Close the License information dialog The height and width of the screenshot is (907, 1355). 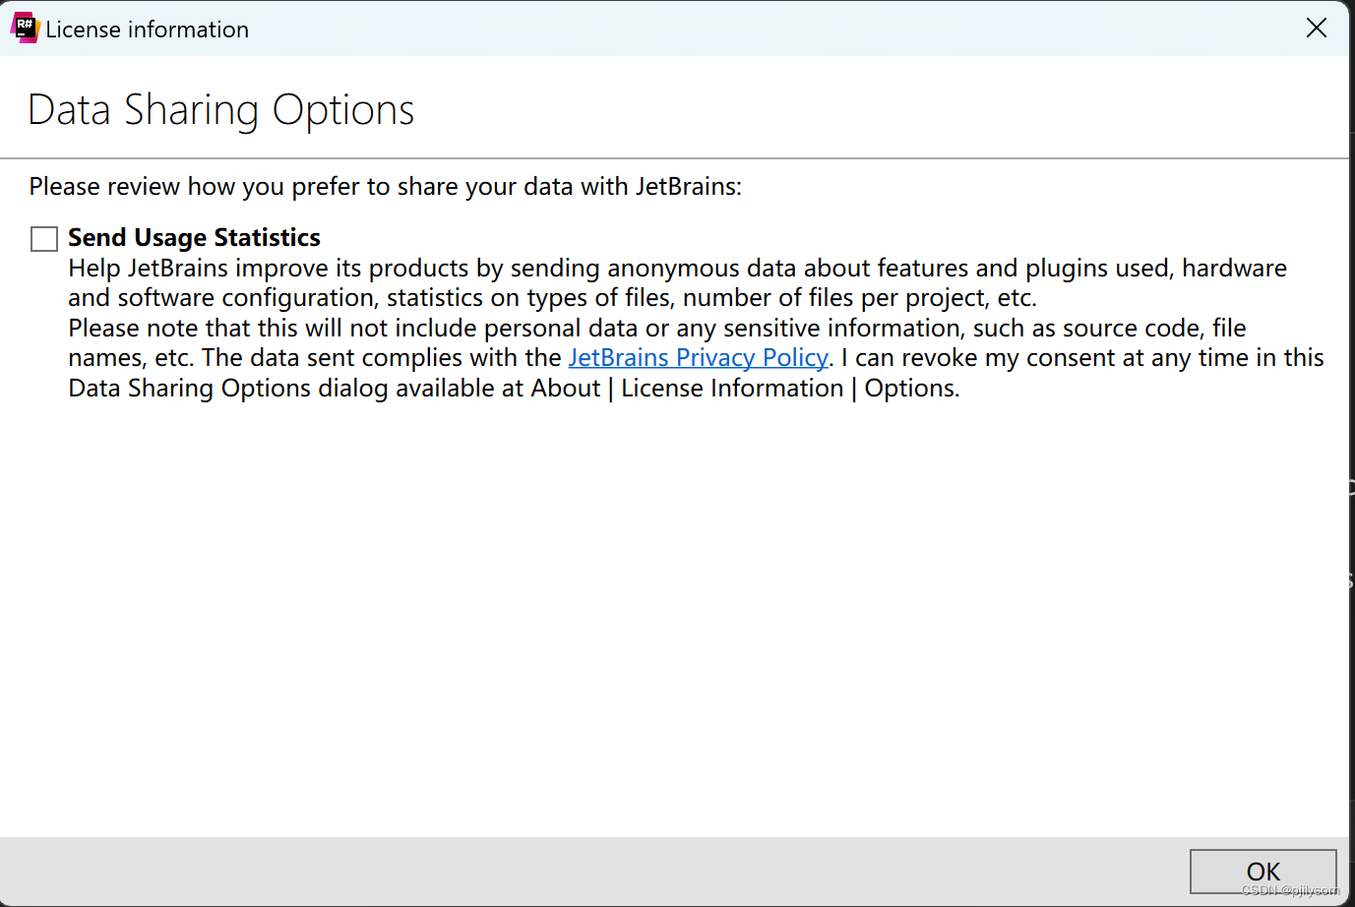tap(1317, 28)
